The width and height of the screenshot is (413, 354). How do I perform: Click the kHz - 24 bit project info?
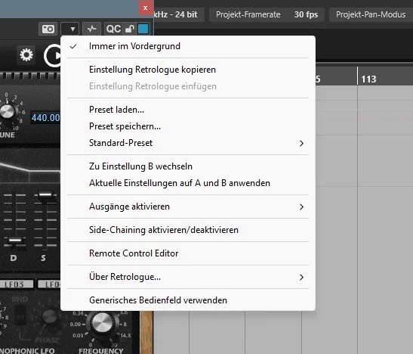pyautogui.click(x=175, y=14)
